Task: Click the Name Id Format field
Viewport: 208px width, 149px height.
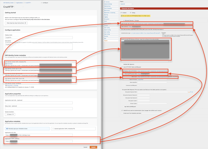Action: click(x=152, y=80)
